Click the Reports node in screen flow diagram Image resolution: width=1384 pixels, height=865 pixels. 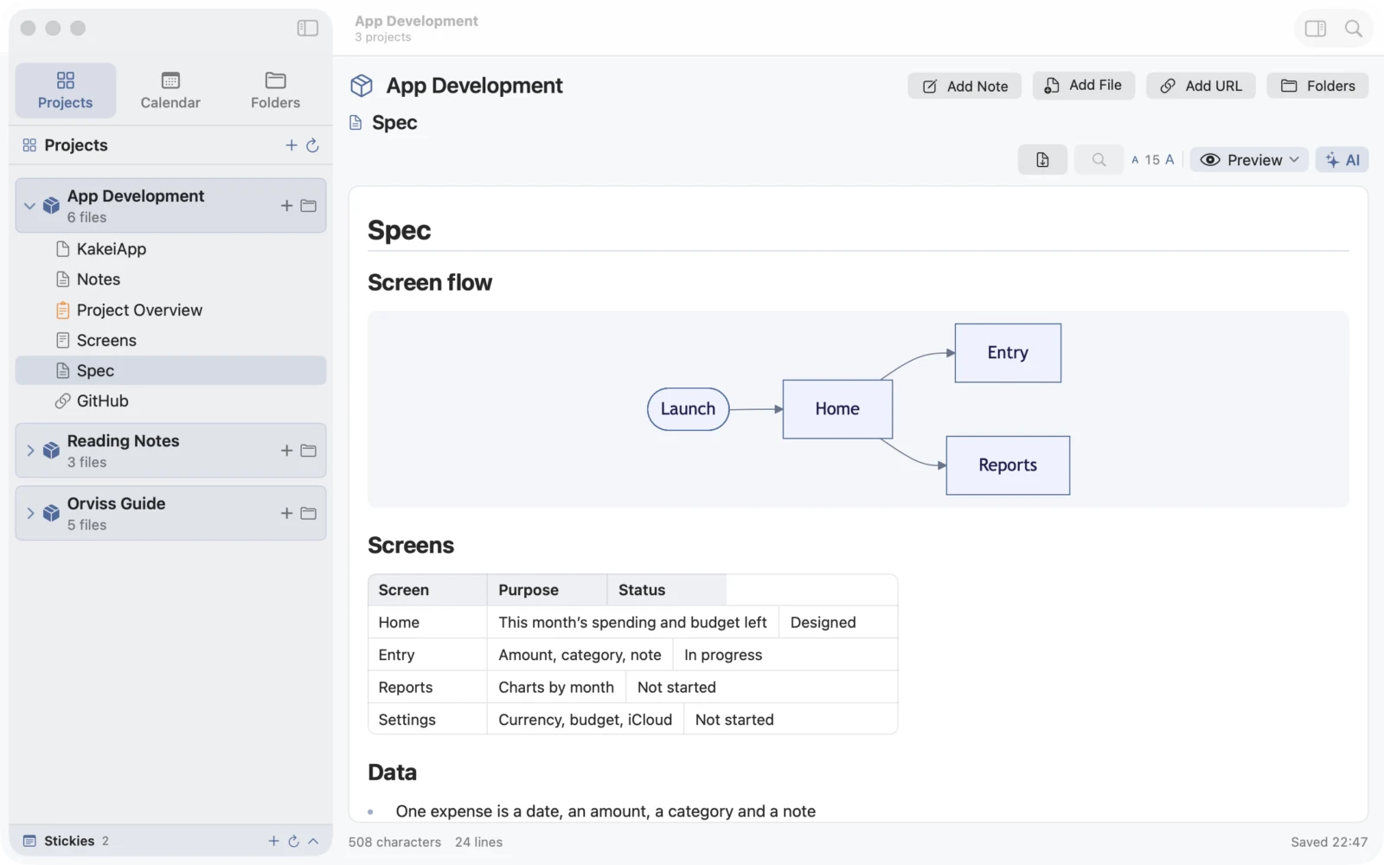pyautogui.click(x=1008, y=465)
